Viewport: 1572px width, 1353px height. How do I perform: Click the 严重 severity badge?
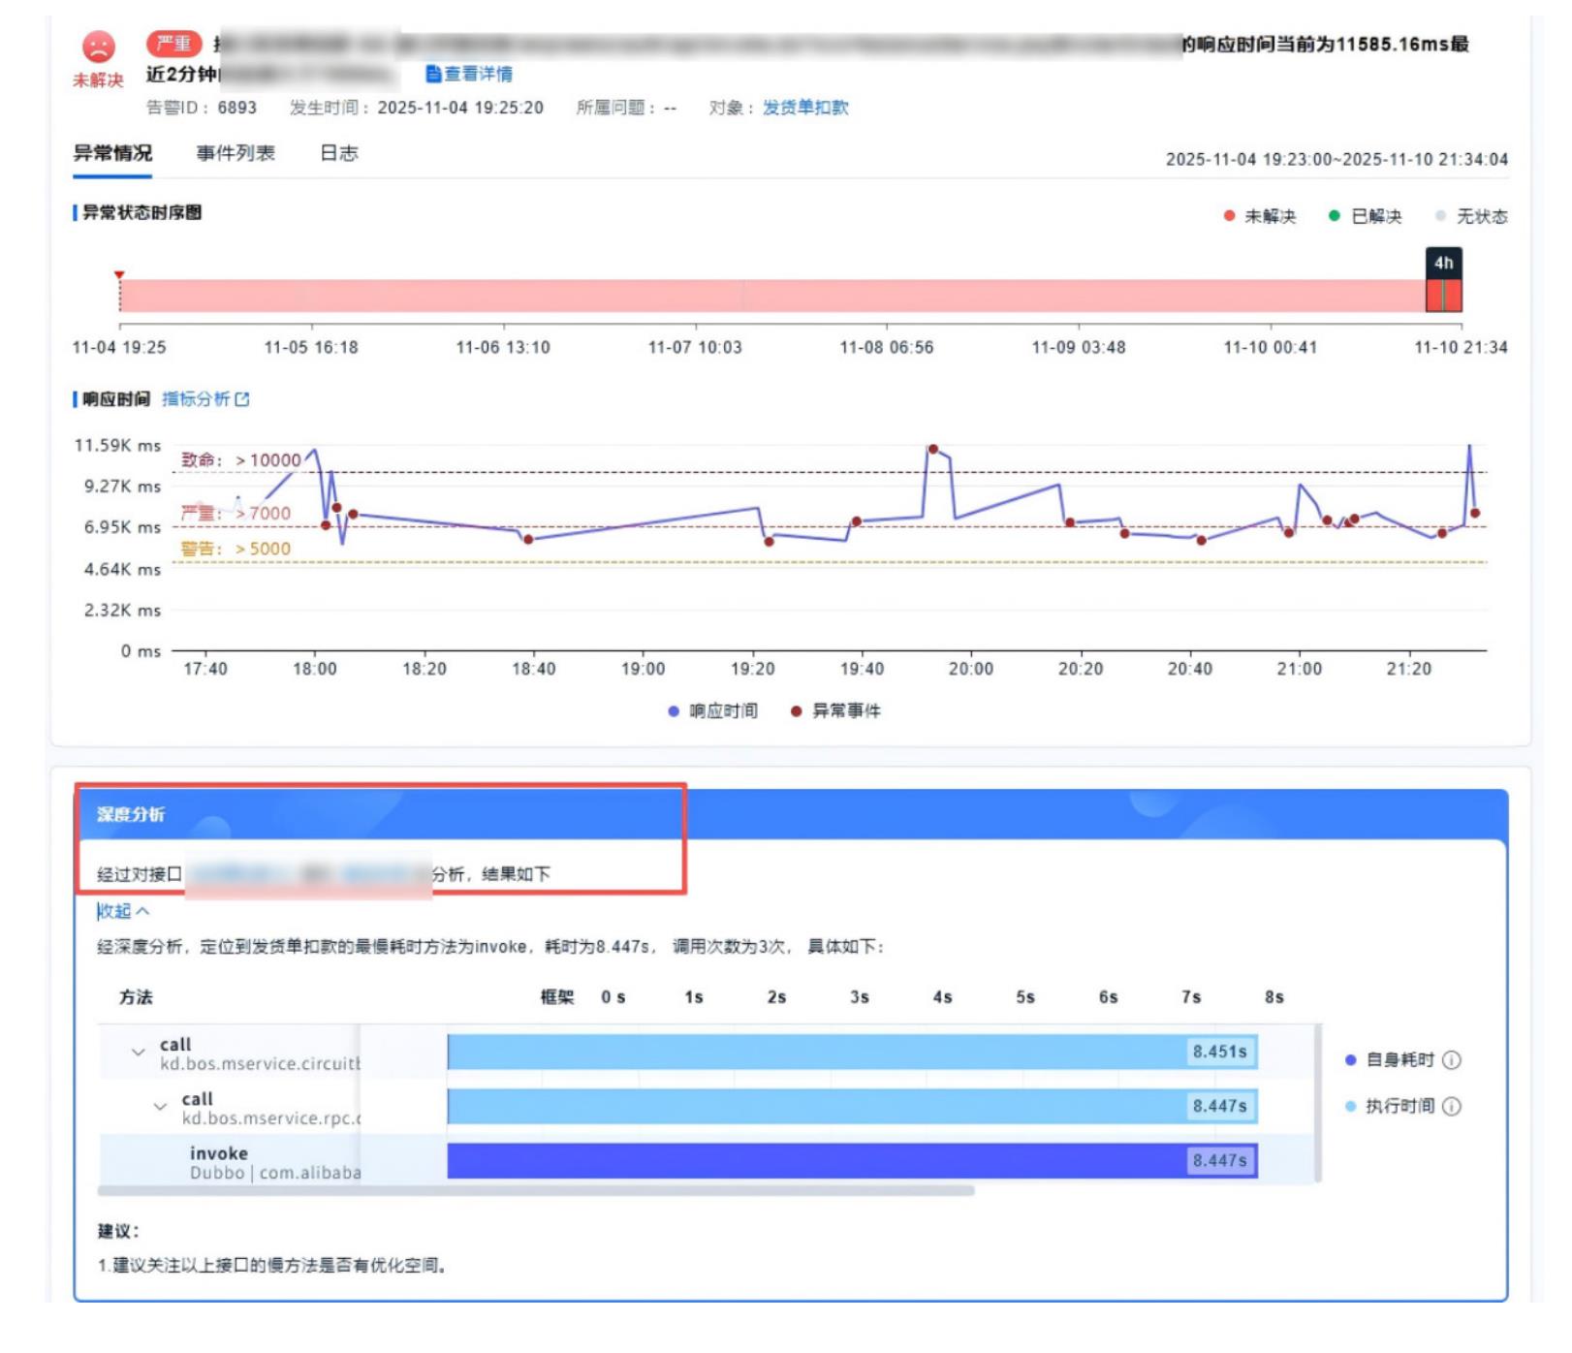click(173, 44)
